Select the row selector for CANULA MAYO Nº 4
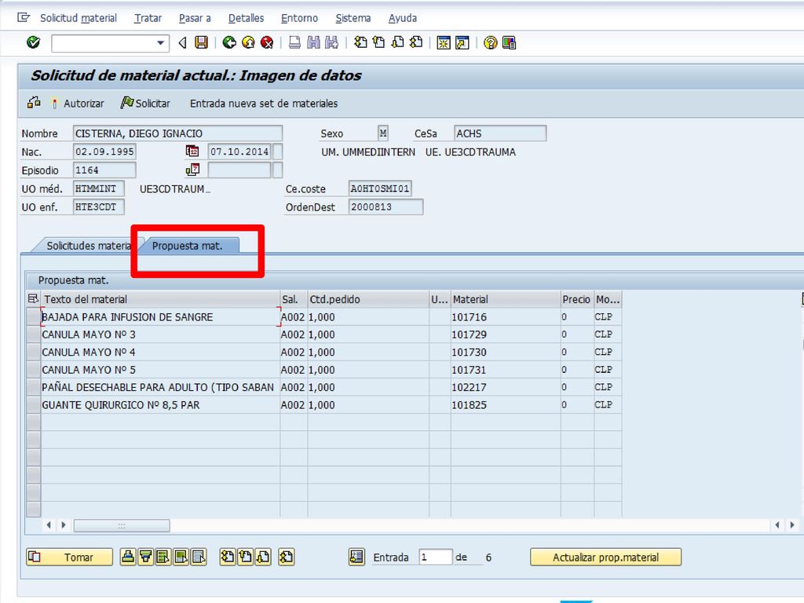The height and width of the screenshot is (603, 804). tap(33, 353)
